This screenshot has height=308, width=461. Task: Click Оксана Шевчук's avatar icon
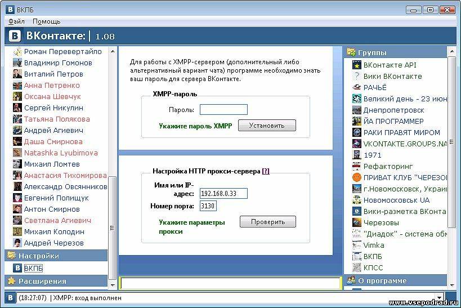tap(17, 96)
